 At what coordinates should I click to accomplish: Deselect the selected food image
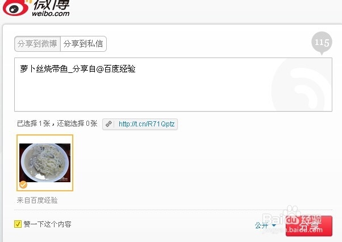(45, 163)
